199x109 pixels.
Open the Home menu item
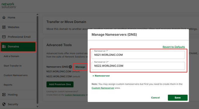(x=18, y=18)
